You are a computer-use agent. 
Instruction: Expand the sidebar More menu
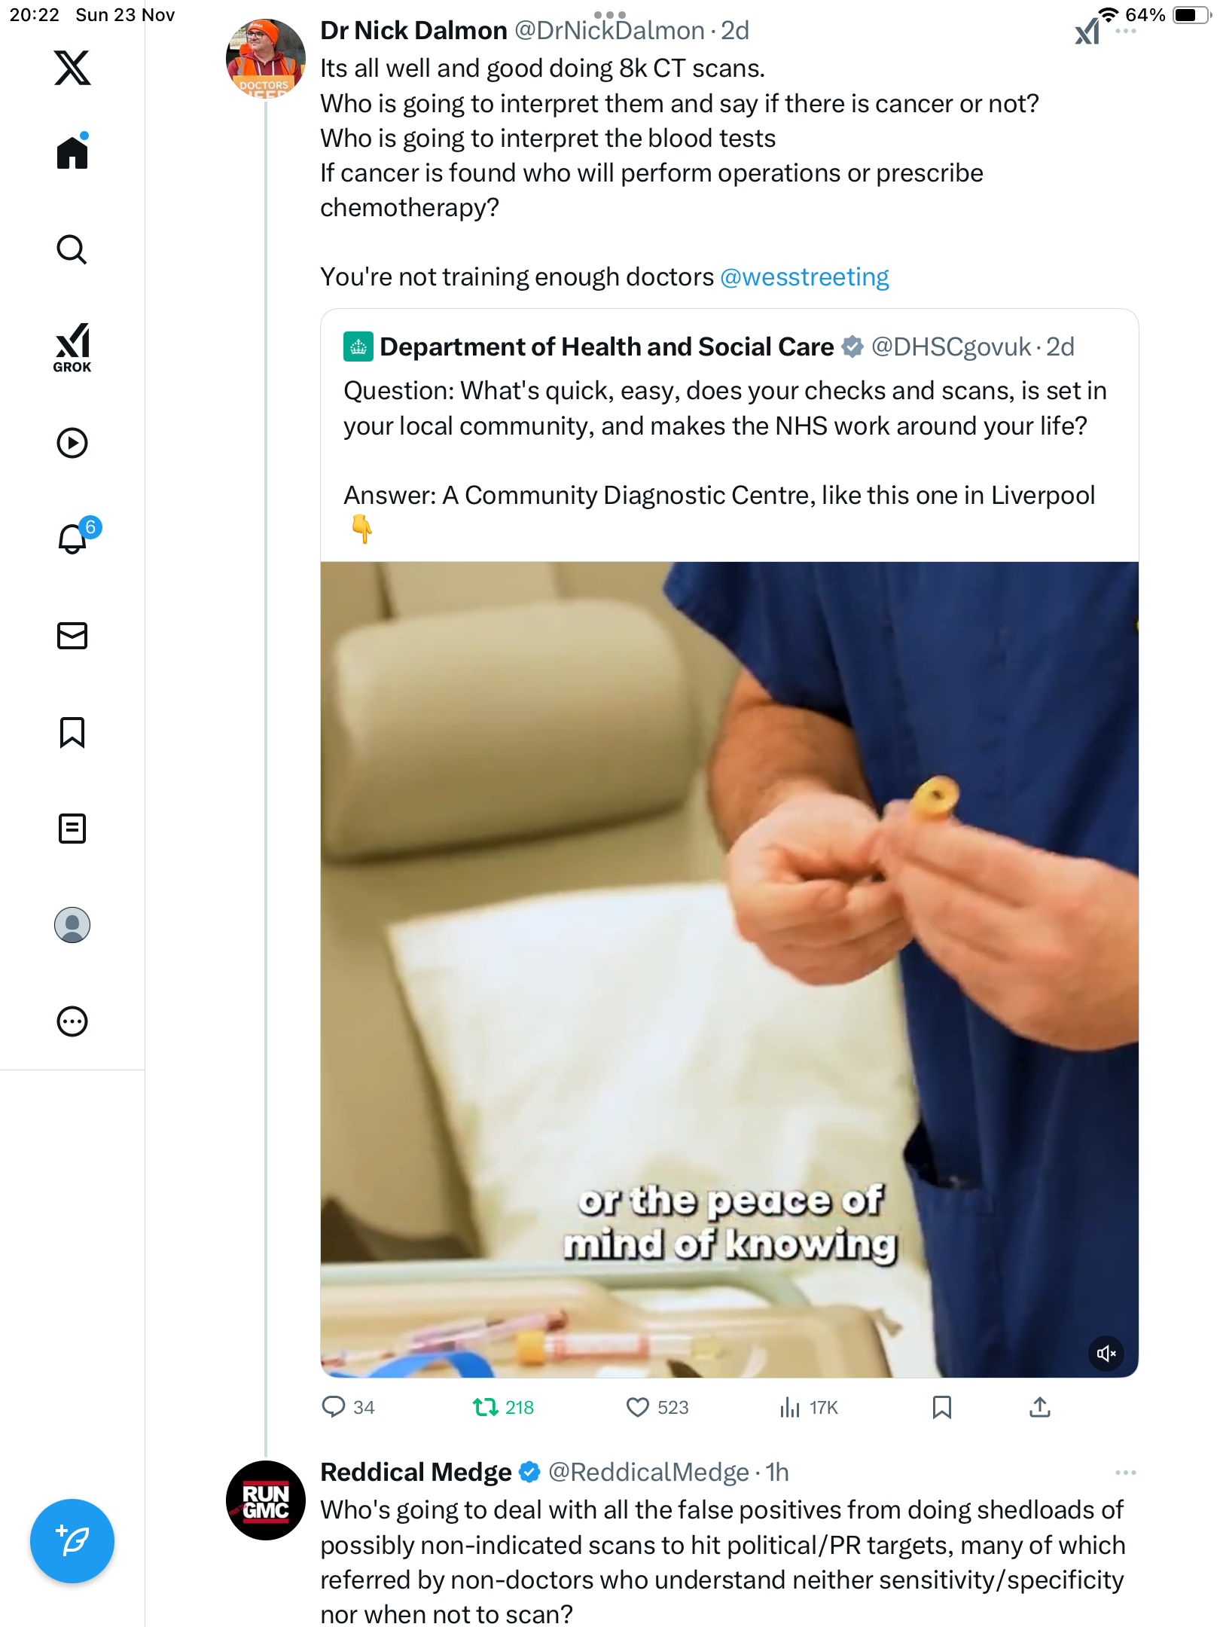(x=72, y=1021)
